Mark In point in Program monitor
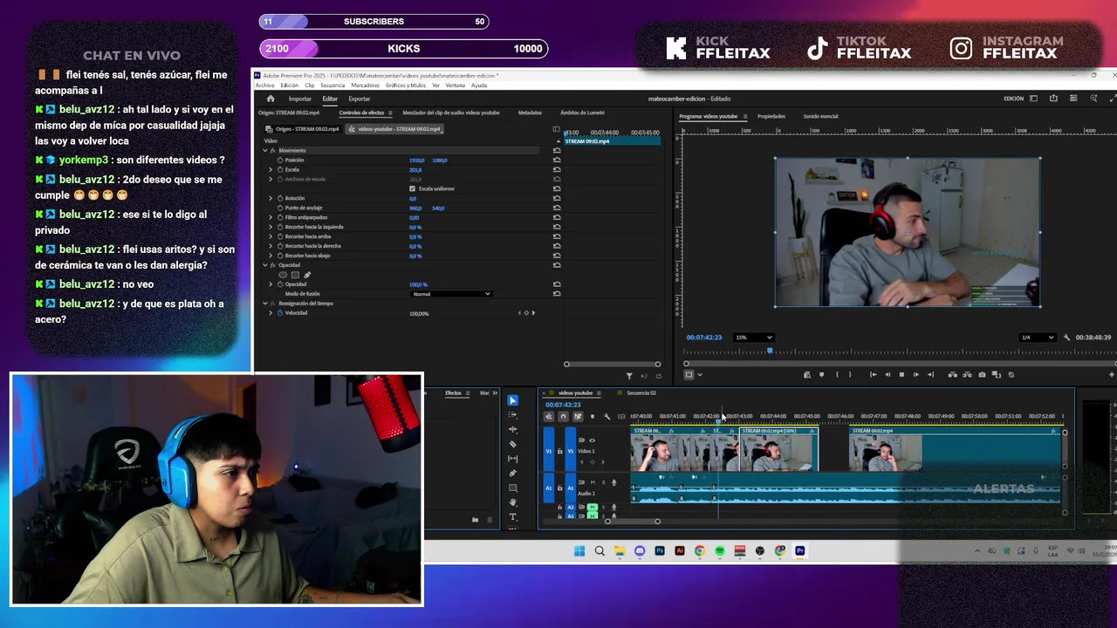The width and height of the screenshot is (1117, 628). 837,375
